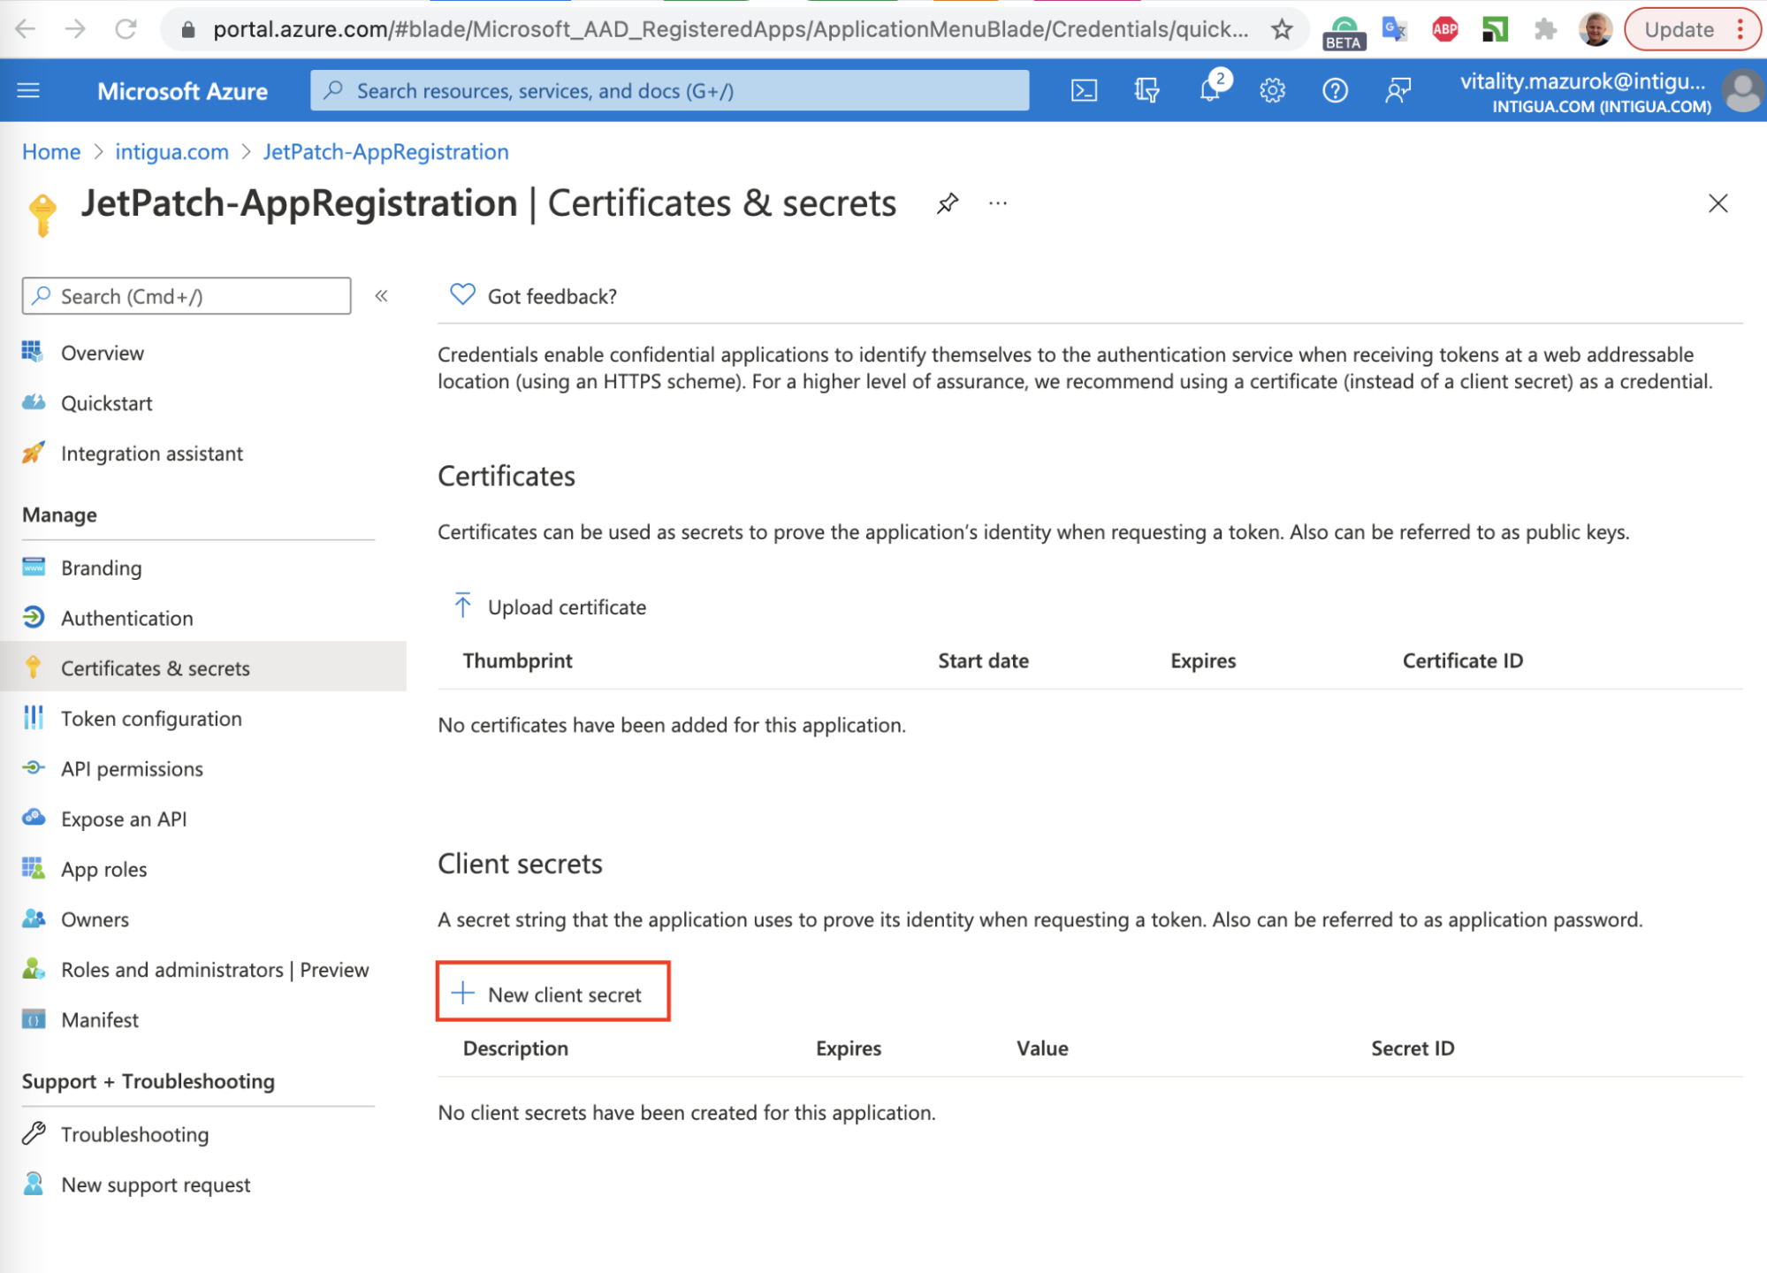Open the notifications bell
Image resolution: width=1767 pixels, height=1273 pixels.
pyautogui.click(x=1209, y=90)
